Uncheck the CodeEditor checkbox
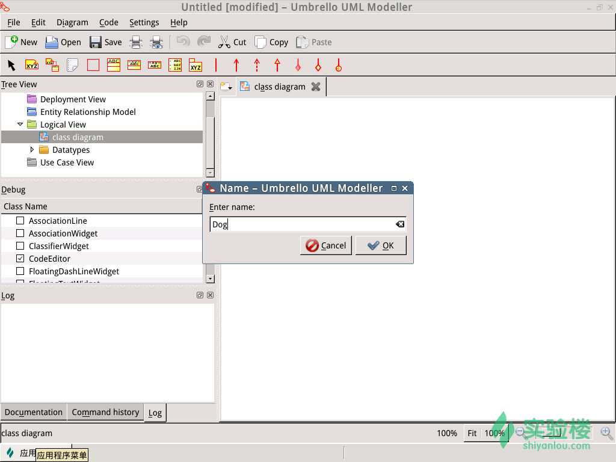 (x=20, y=258)
